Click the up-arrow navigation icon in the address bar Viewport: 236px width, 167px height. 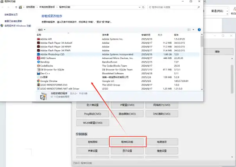point(16,7)
